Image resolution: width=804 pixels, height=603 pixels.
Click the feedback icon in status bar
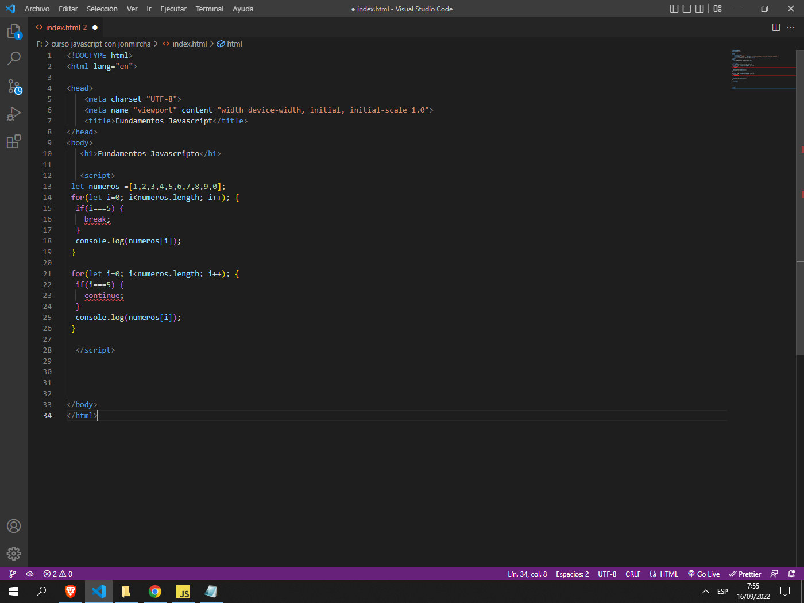coord(774,574)
